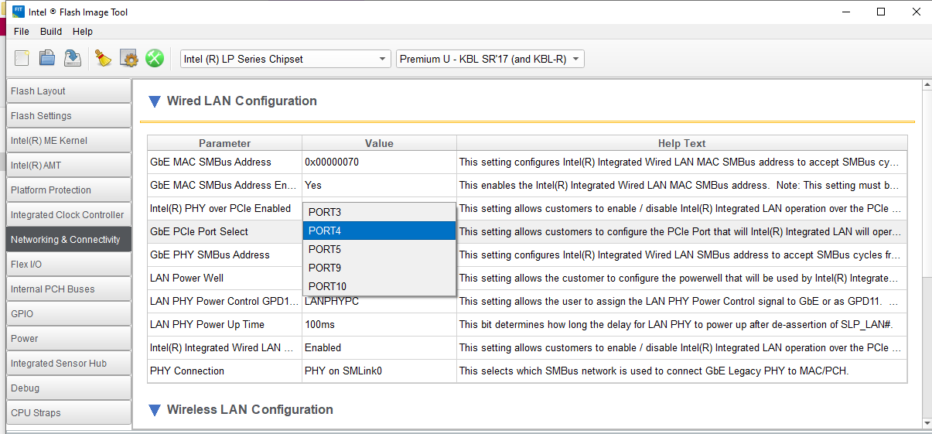Open the File menu
Screen dimensions: 932x434
(x=22, y=32)
